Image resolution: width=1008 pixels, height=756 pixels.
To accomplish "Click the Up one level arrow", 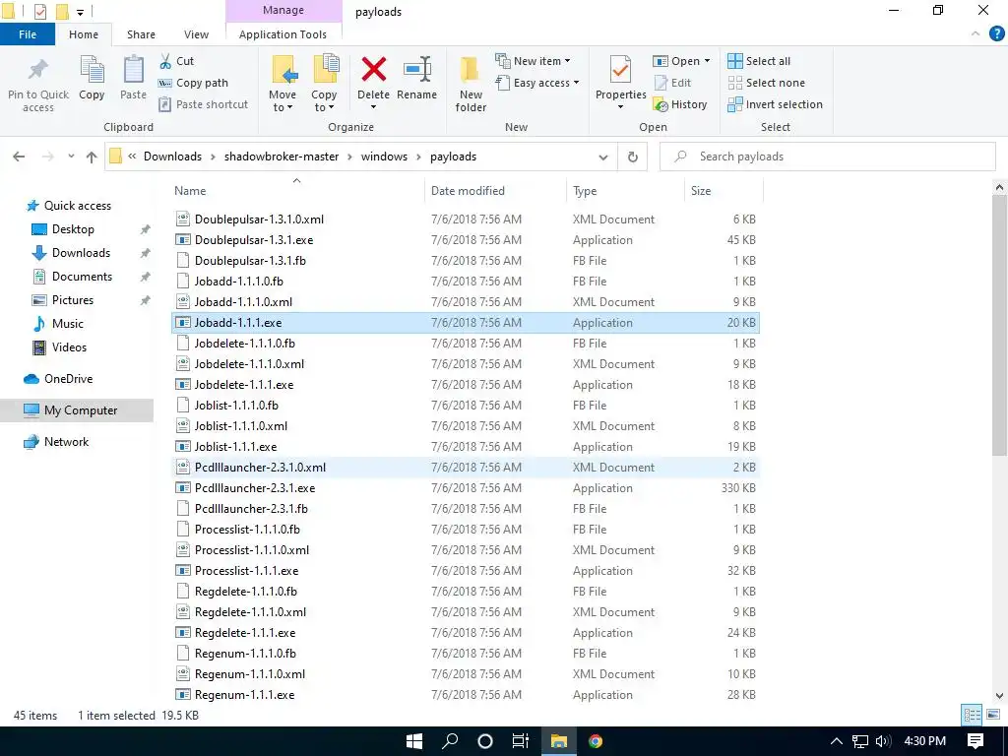I will [x=92, y=157].
